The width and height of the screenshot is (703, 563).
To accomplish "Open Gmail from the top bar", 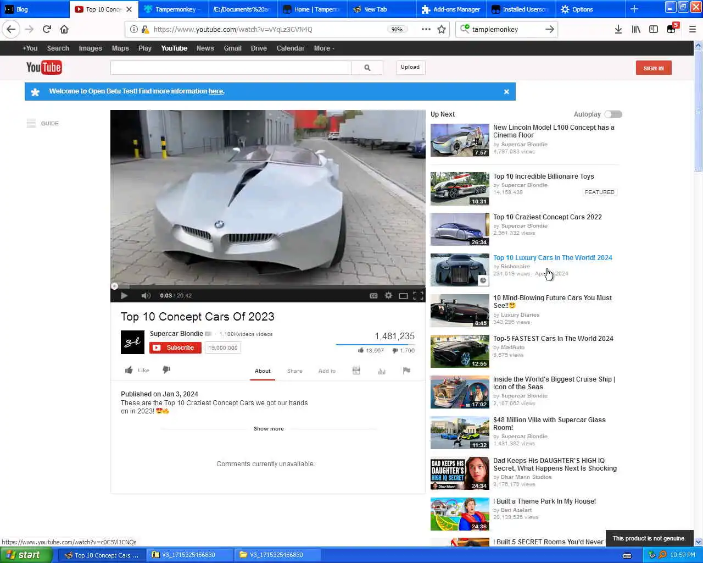I will click(232, 48).
